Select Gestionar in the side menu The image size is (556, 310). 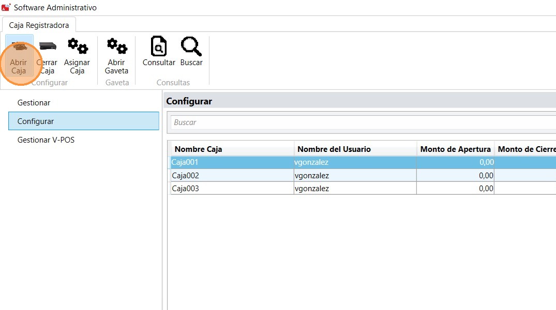pos(34,103)
